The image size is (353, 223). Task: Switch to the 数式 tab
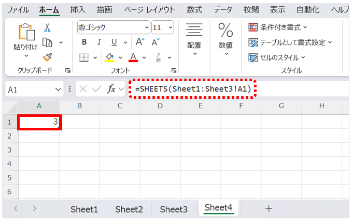tap(194, 10)
